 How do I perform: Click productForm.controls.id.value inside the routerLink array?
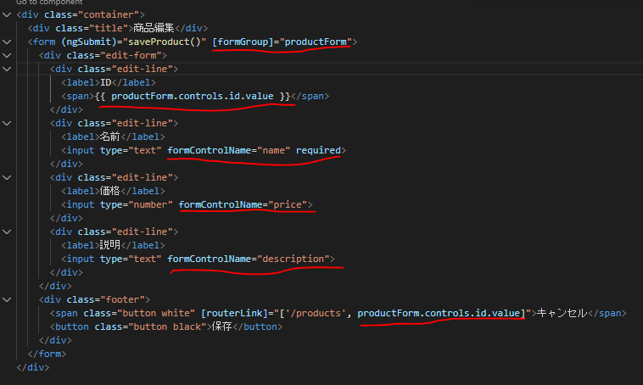point(439,313)
